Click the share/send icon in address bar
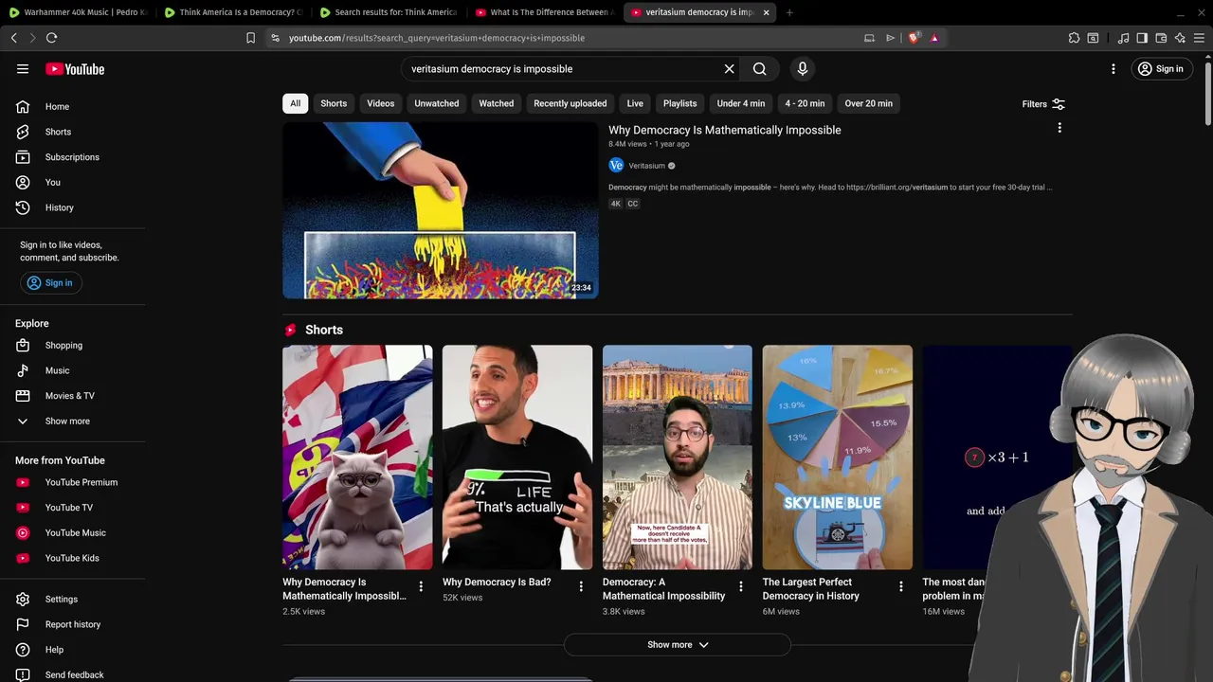This screenshot has width=1213, height=682. click(890, 38)
